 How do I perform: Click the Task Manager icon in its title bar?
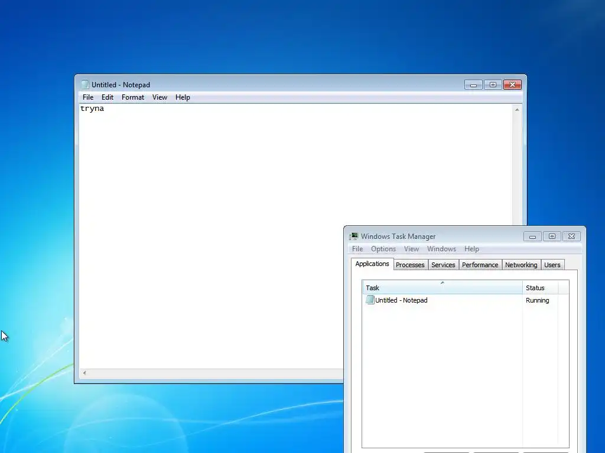click(x=353, y=236)
